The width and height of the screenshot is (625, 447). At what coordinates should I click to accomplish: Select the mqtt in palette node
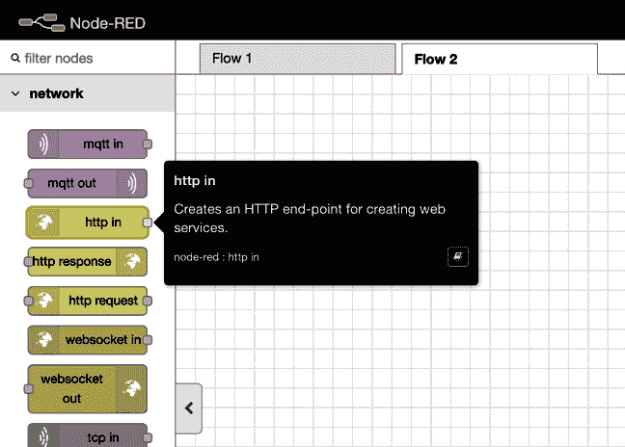coord(88,145)
